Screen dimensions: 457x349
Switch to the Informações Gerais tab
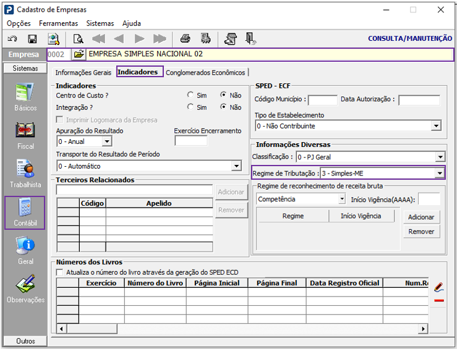(83, 72)
